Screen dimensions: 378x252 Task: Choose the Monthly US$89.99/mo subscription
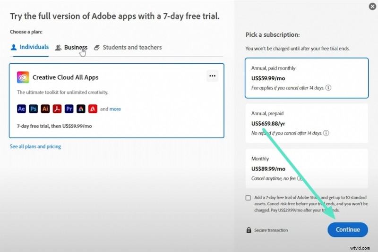306,168
